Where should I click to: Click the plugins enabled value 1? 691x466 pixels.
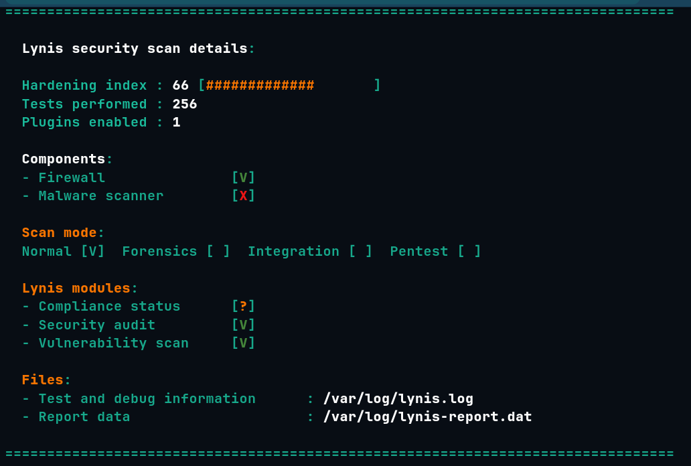click(x=177, y=122)
